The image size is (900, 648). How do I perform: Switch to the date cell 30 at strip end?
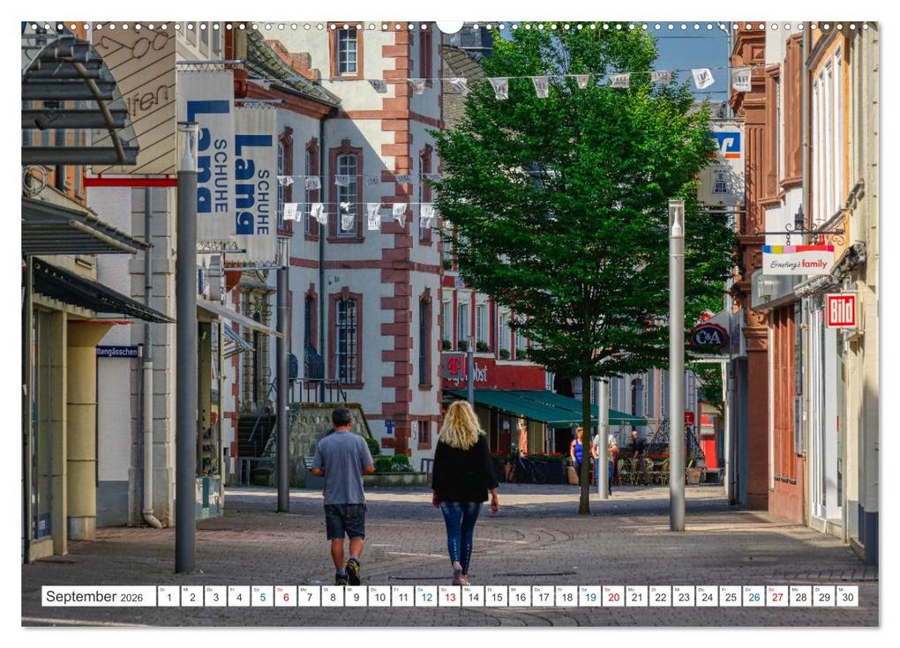(x=846, y=599)
